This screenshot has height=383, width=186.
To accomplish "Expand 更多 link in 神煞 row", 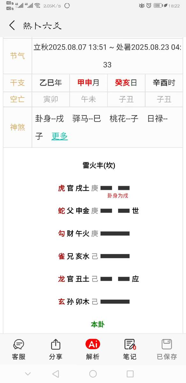I will [60, 136].
